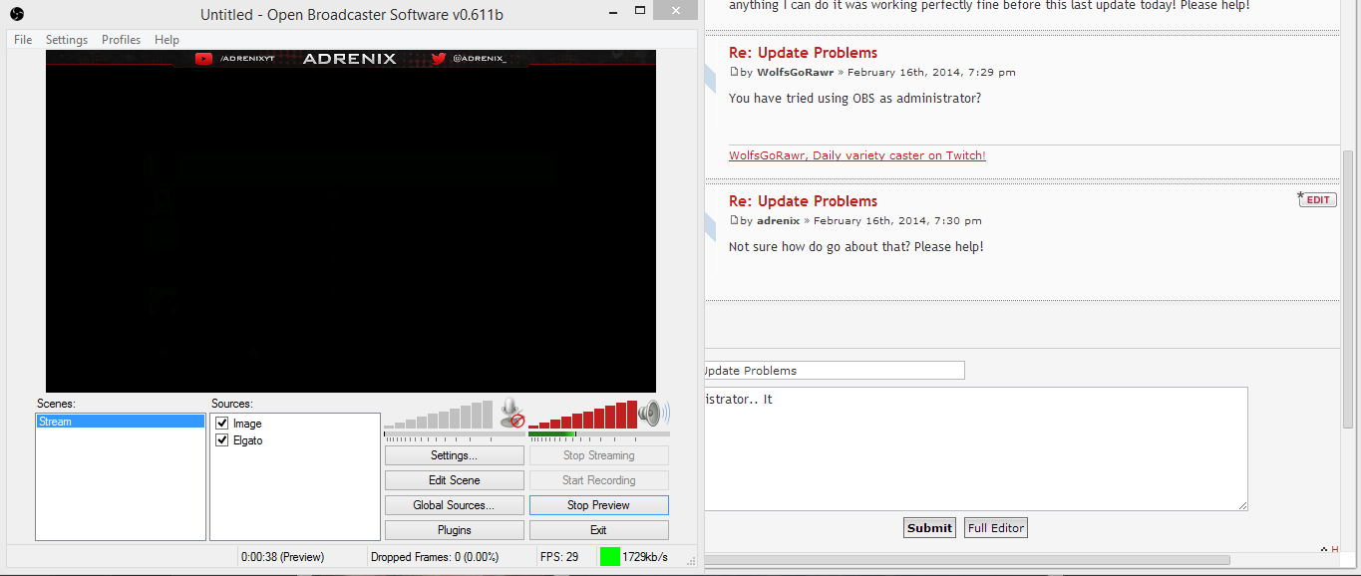This screenshot has height=576, width=1361.
Task: Click the Exit button in OBS
Action: tap(599, 530)
